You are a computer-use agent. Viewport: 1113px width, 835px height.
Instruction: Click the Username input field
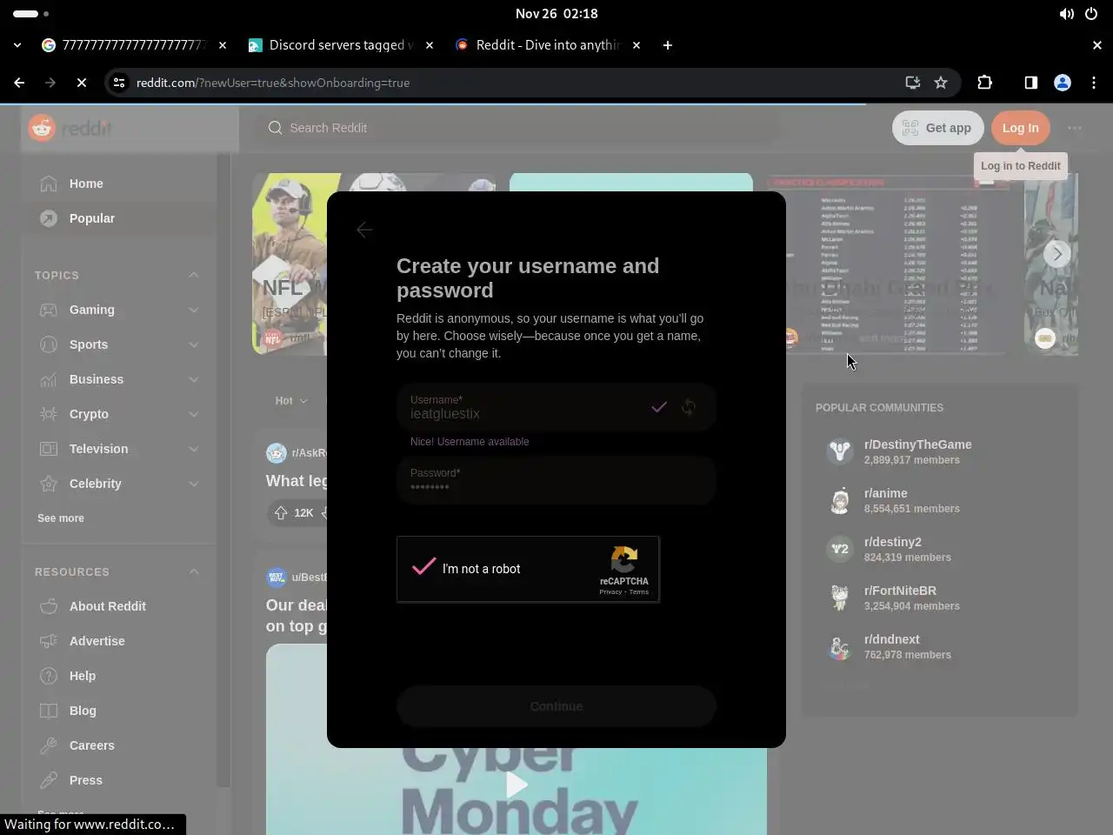(x=556, y=407)
